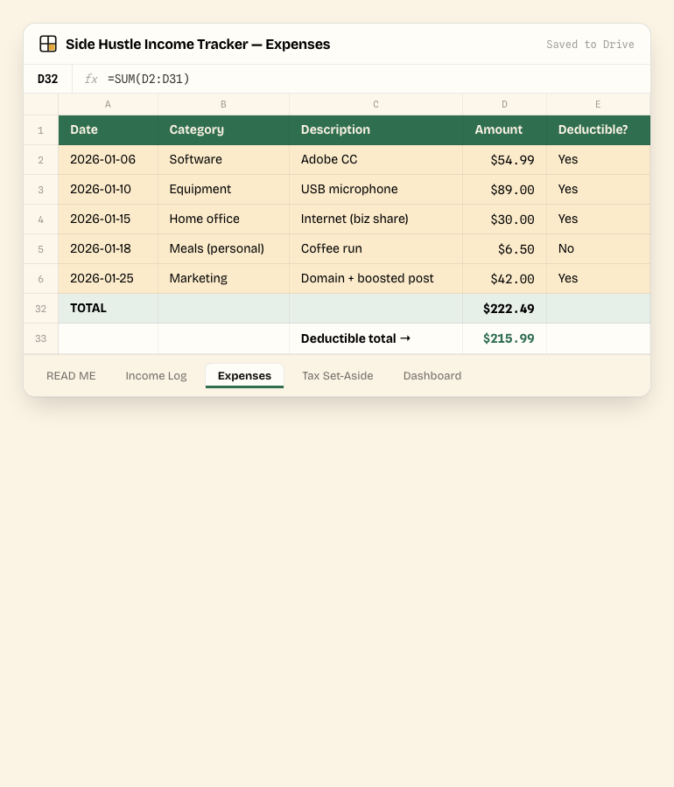Select the $215.99 deductible total cell
This screenshot has width=674, height=787.
[x=504, y=338]
